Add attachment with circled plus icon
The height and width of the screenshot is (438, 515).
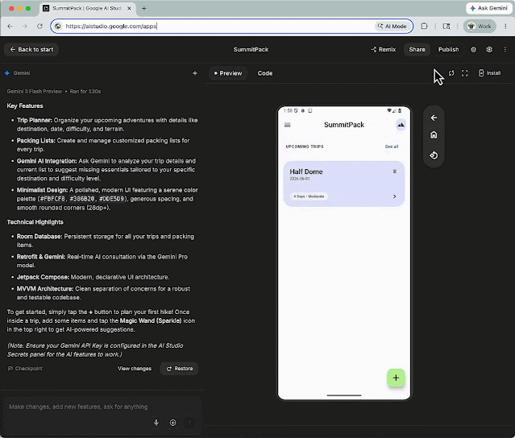pos(172,423)
